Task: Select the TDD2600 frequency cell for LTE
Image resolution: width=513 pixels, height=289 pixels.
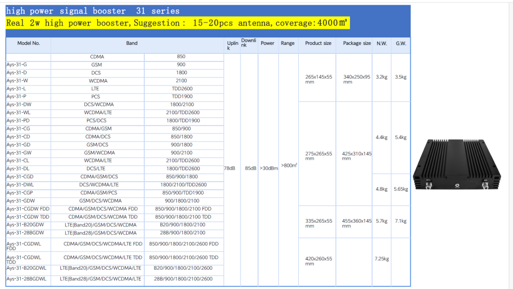Action: 182,89
